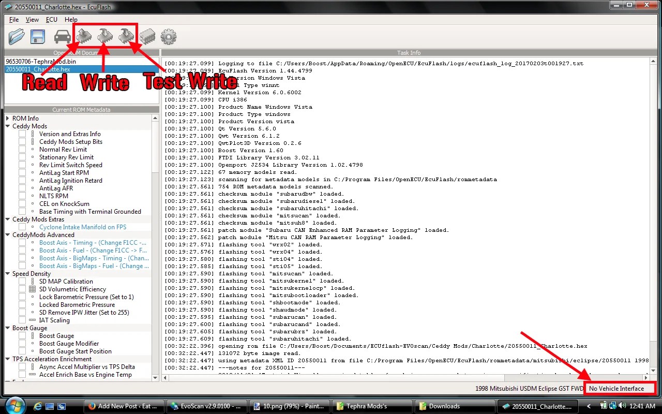Click the 20550011_Charlotte EcuFlash taskbar button

pyautogui.click(x=537, y=406)
